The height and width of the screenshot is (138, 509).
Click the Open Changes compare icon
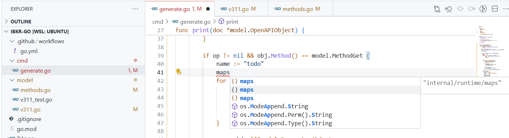coord(437,9)
